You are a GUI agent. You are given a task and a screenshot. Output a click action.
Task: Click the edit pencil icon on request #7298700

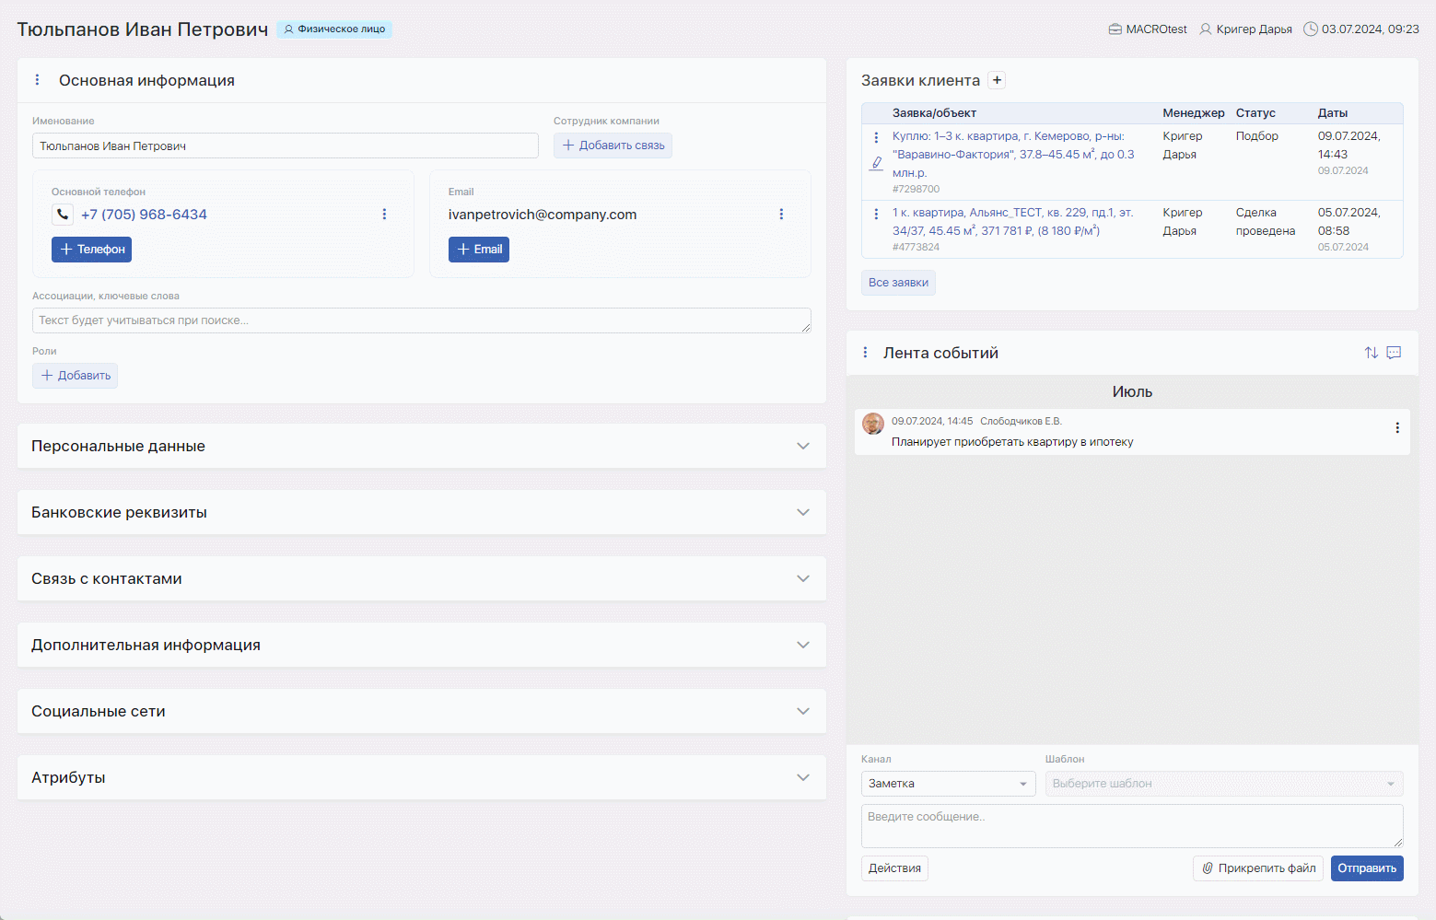tap(876, 163)
